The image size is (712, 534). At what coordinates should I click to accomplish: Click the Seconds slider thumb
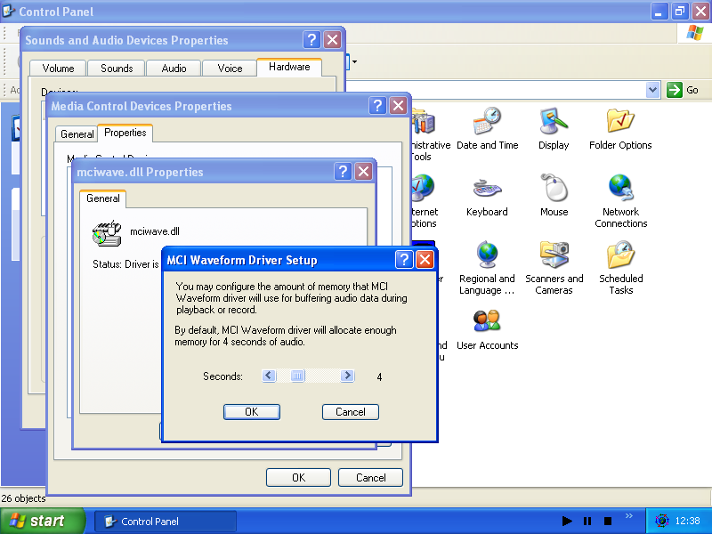pyautogui.click(x=297, y=376)
